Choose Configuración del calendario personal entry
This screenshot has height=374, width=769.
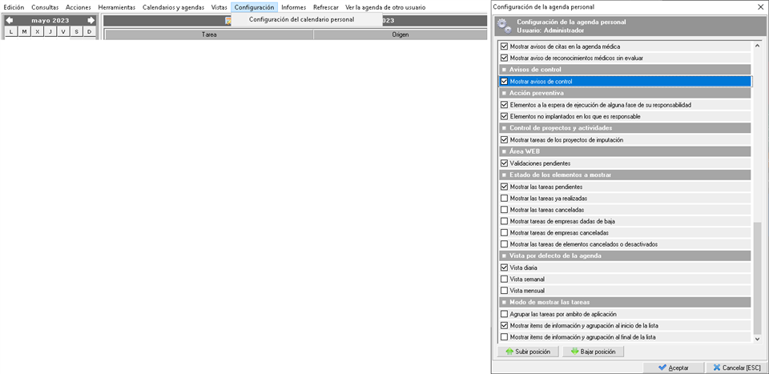(x=302, y=19)
